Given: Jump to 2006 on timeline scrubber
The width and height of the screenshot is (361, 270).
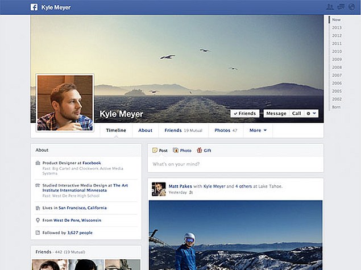Looking at the screenshot, I should click(x=337, y=84).
